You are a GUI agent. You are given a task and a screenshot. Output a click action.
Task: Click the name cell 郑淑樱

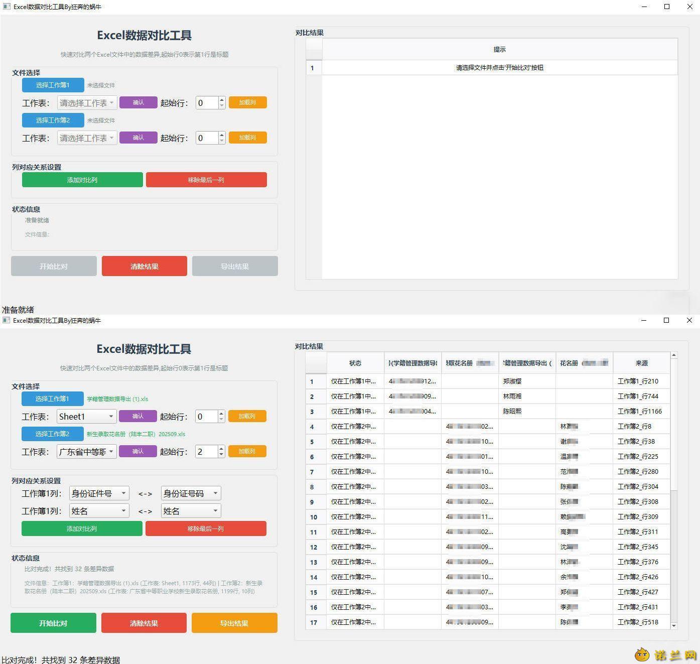click(527, 381)
